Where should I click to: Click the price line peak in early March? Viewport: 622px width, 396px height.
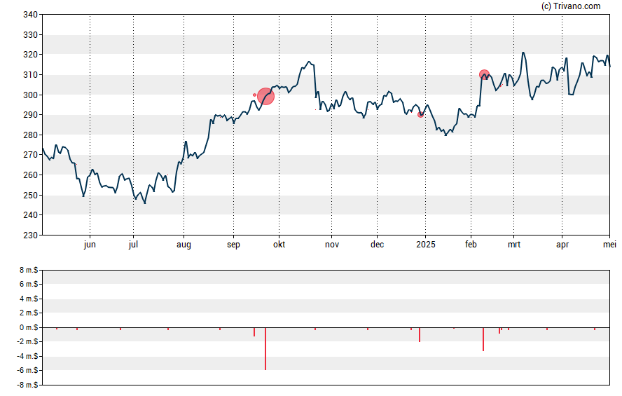523,53
